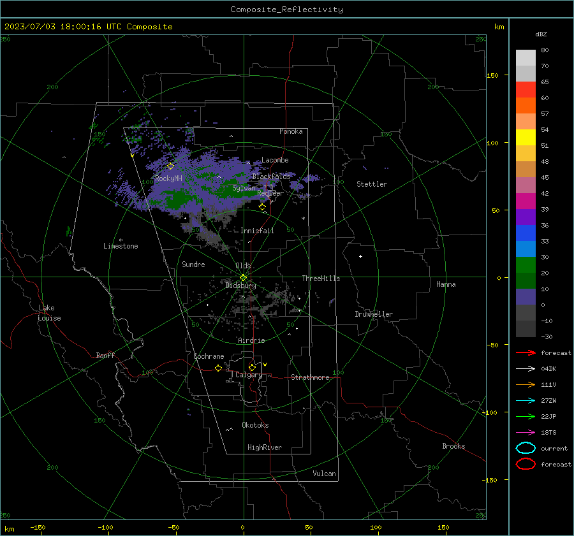Click the yellow diamond marker near Cochrane

(x=218, y=368)
